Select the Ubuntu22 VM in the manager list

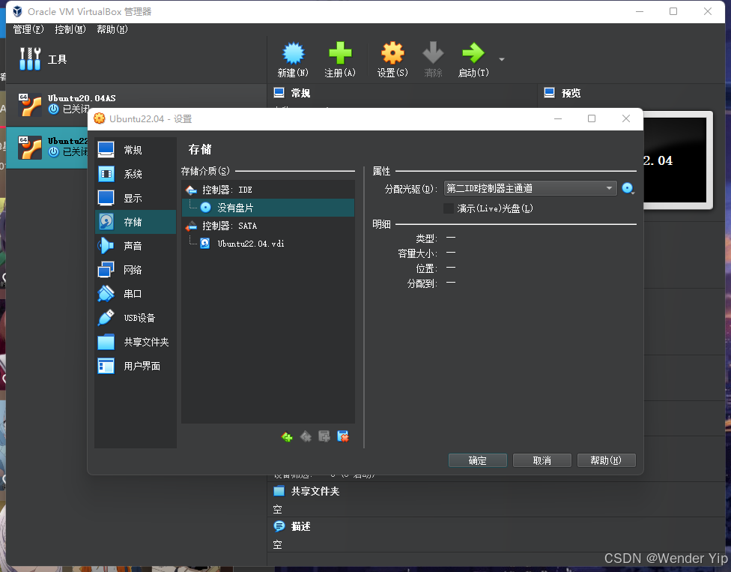(x=47, y=147)
